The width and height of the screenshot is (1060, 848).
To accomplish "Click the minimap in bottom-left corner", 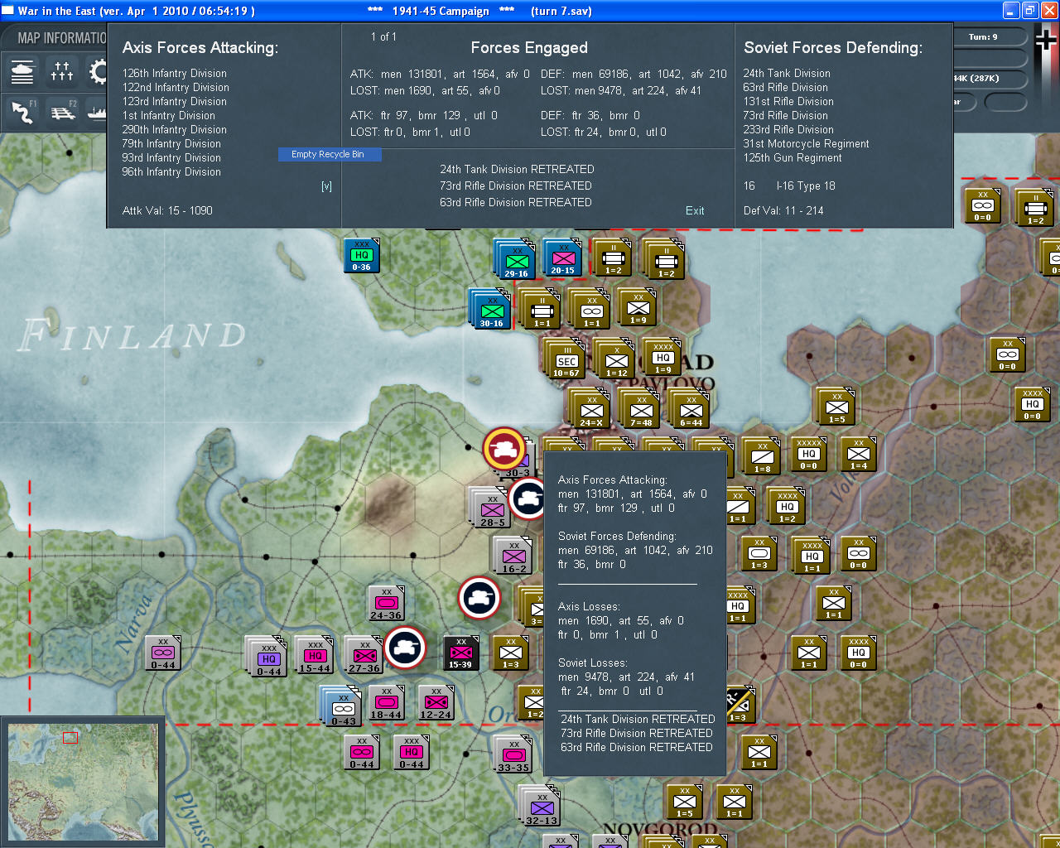I will click(x=83, y=781).
